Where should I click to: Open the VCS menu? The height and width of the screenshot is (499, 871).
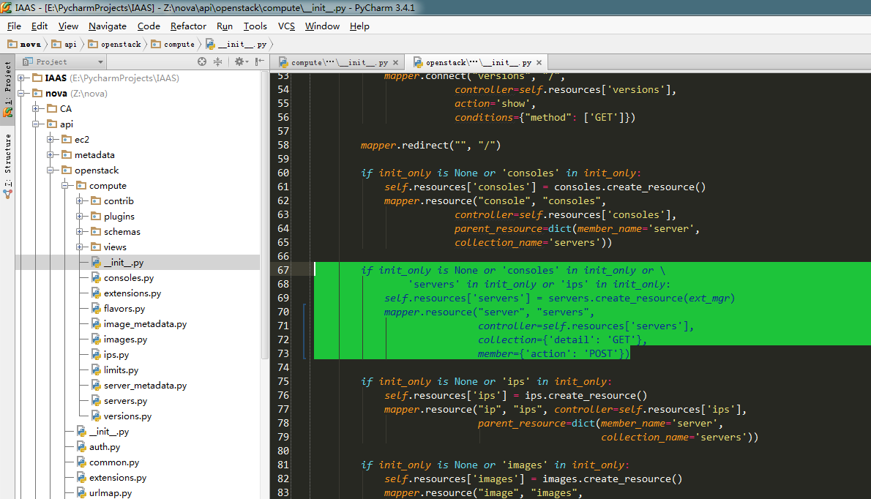click(286, 26)
